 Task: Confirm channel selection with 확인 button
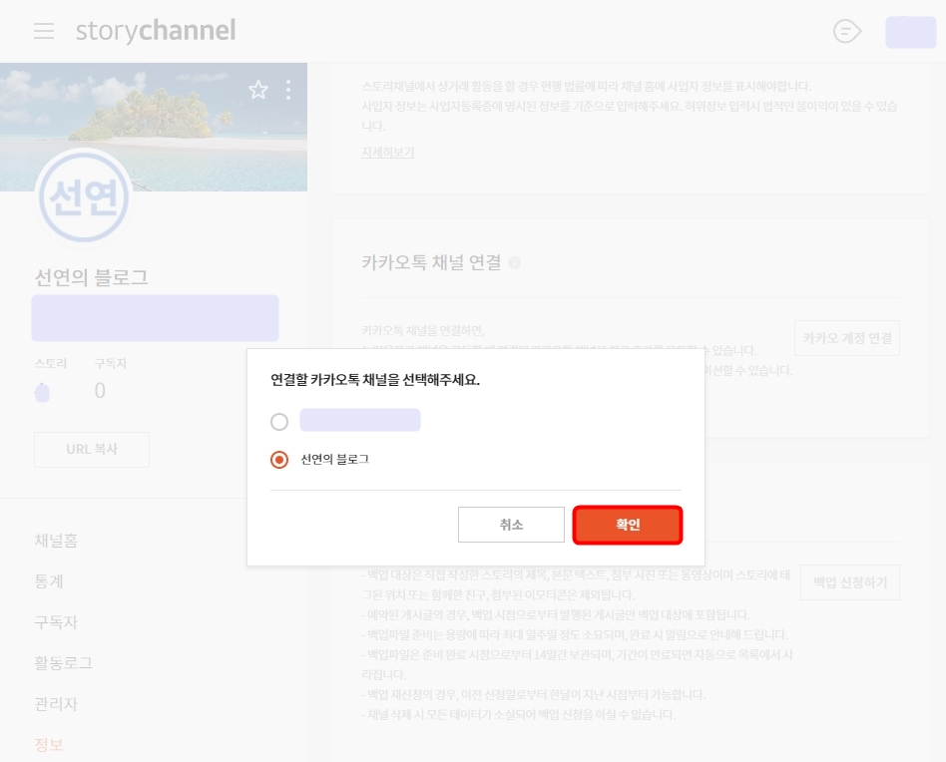(628, 525)
